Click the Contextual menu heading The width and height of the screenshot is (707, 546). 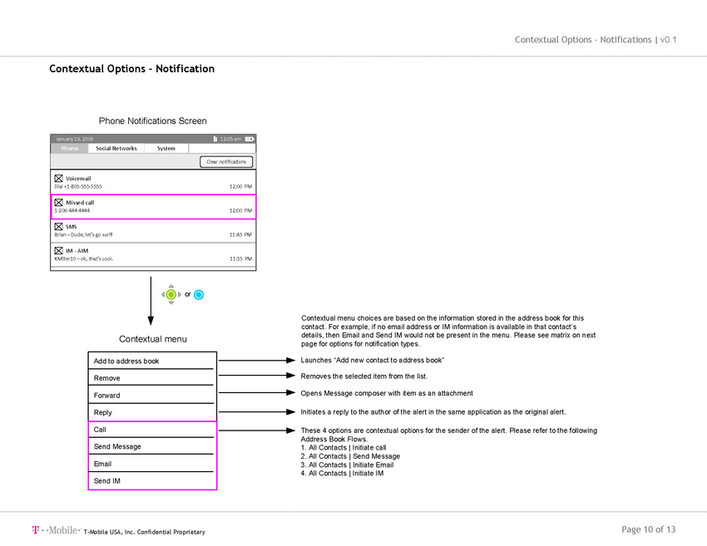click(x=153, y=339)
